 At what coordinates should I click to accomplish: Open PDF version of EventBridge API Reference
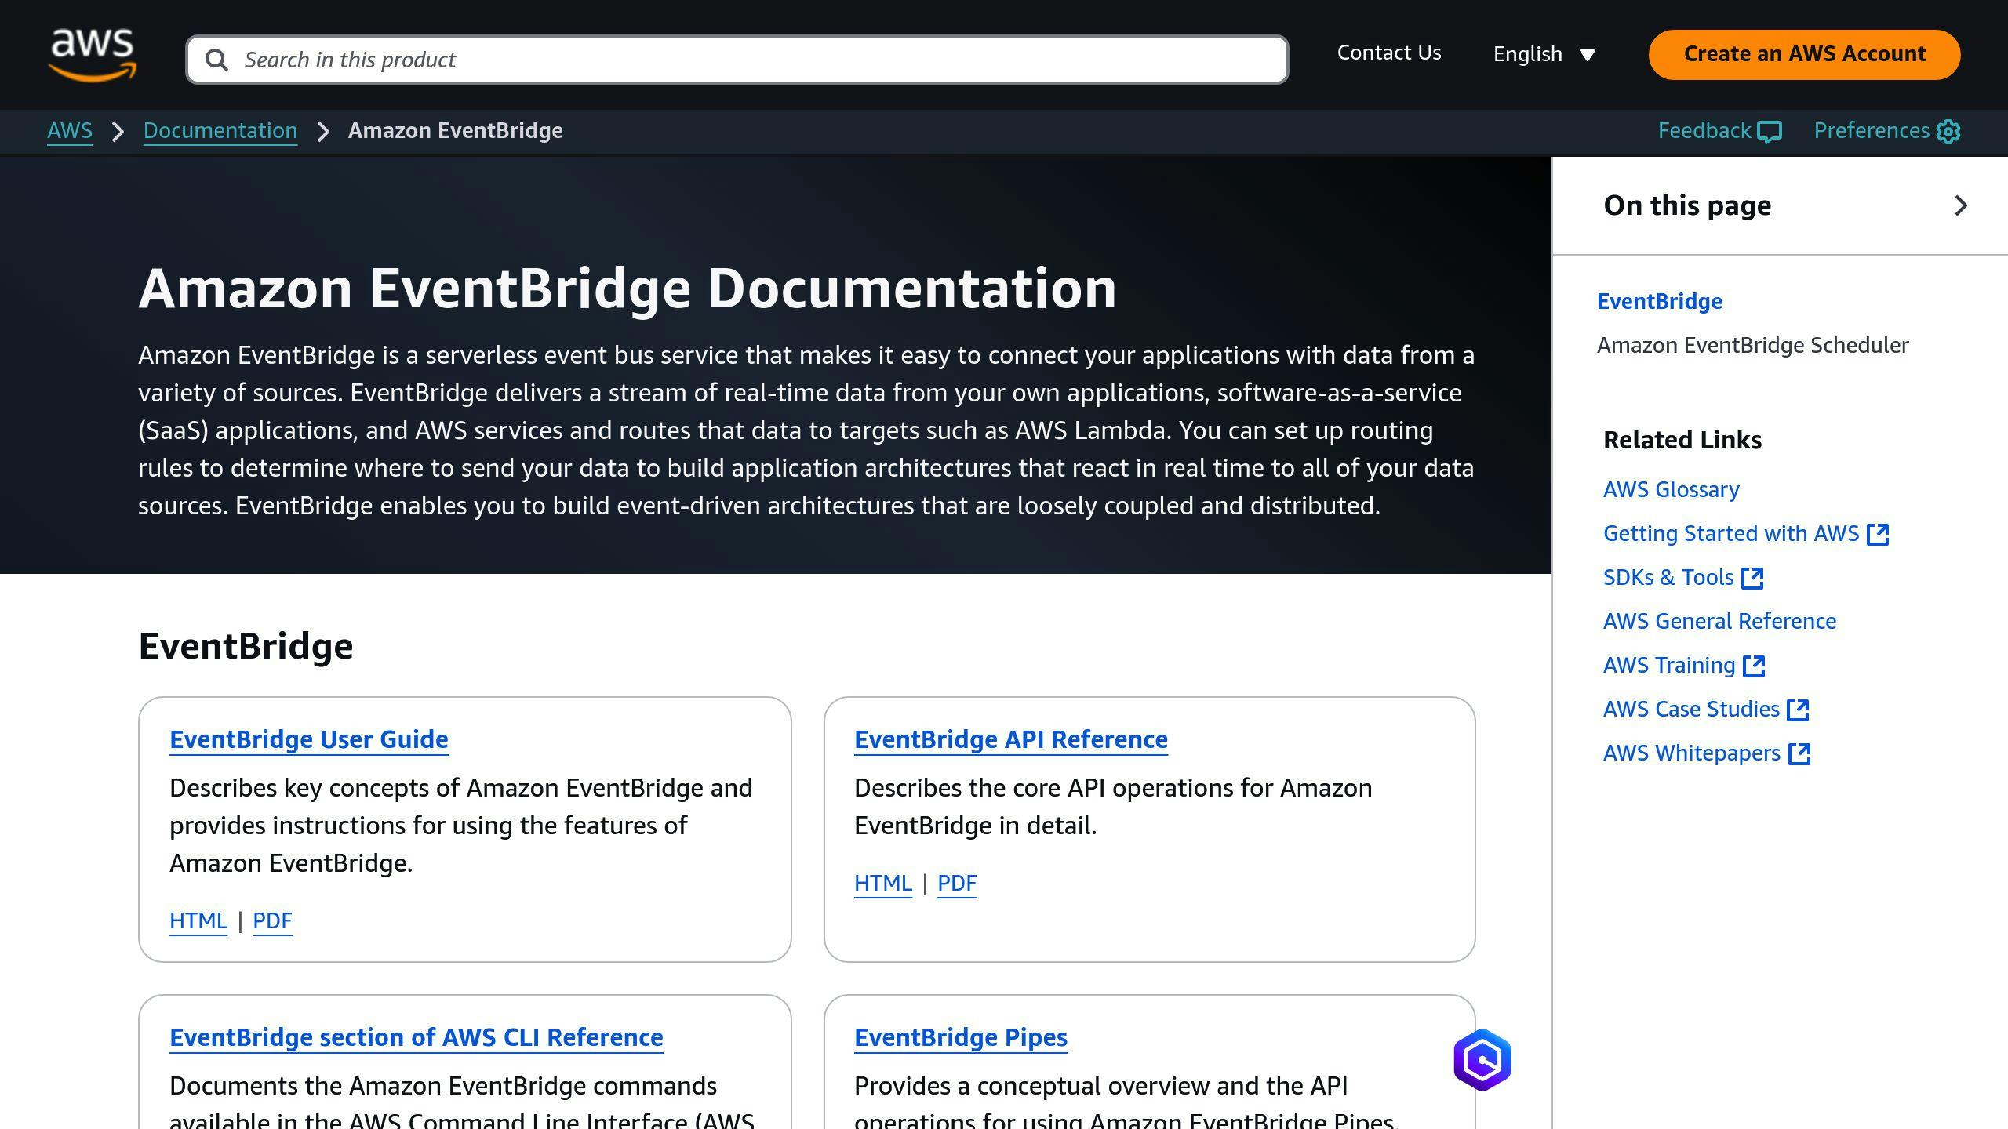(957, 883)
